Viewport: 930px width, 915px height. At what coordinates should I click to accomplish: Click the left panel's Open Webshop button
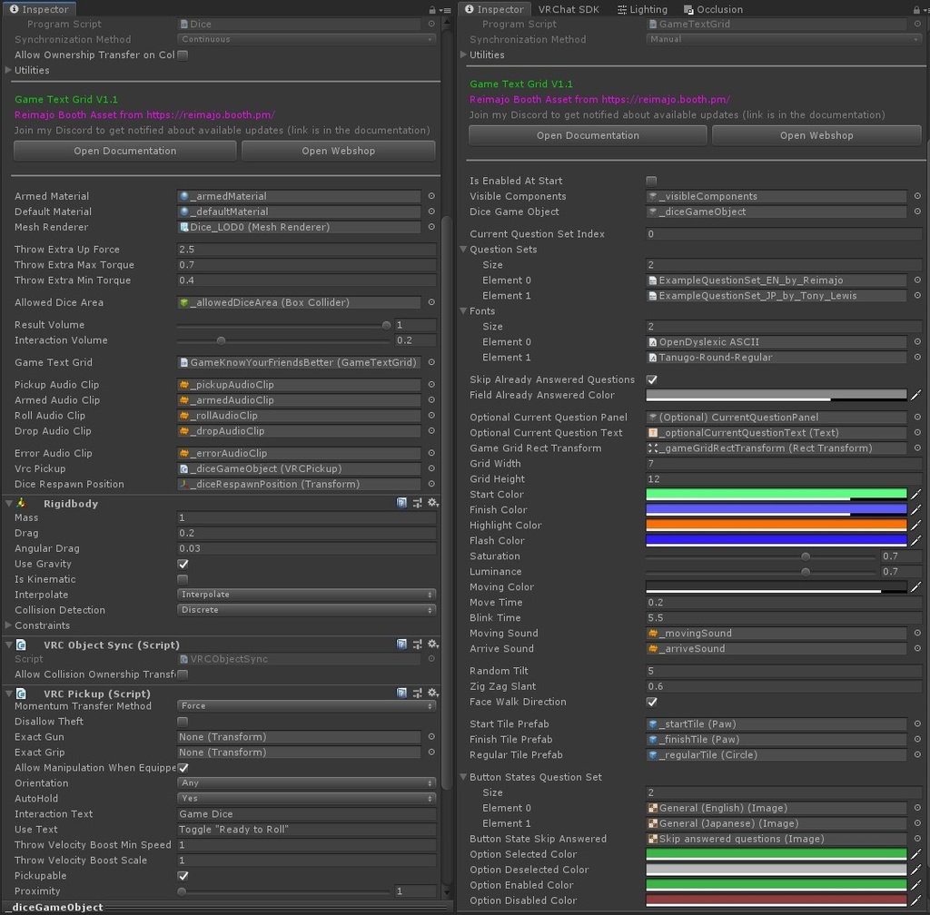[338, 151]
